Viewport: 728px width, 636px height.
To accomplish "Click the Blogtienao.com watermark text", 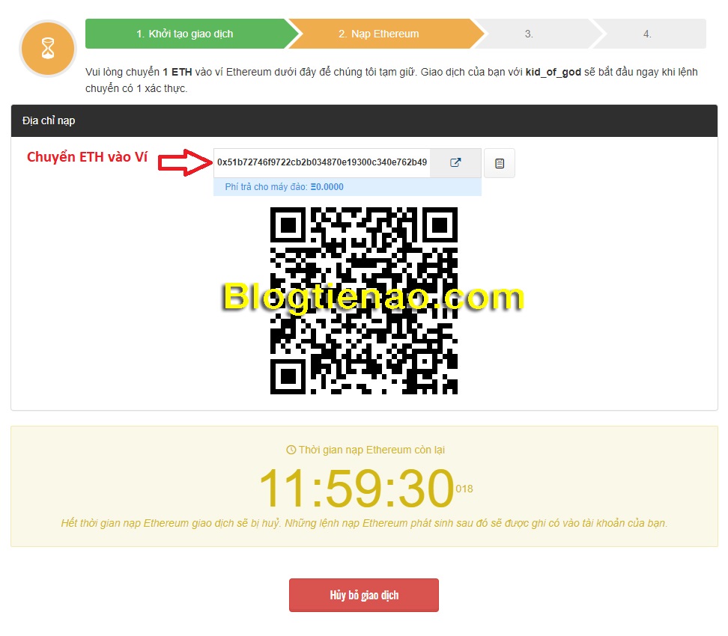I will tap(374, 296).
